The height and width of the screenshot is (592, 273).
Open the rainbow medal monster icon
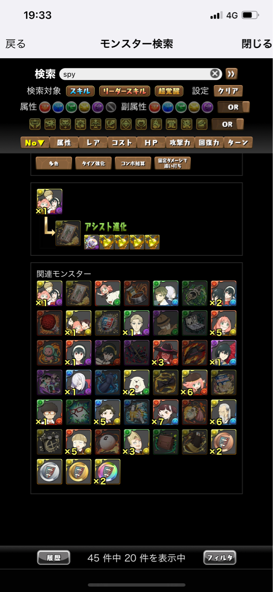pos(108,471)
